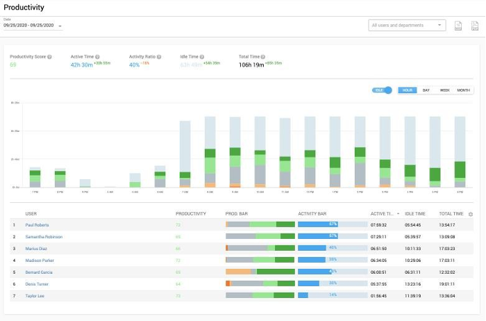
Task: Open Marius Diaz user details
Action: click(x=36, y=249)
